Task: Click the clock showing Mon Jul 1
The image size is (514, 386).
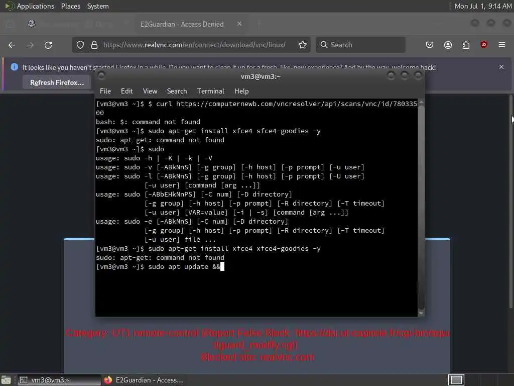Action: pyautogui.click(x=483, y=6)
